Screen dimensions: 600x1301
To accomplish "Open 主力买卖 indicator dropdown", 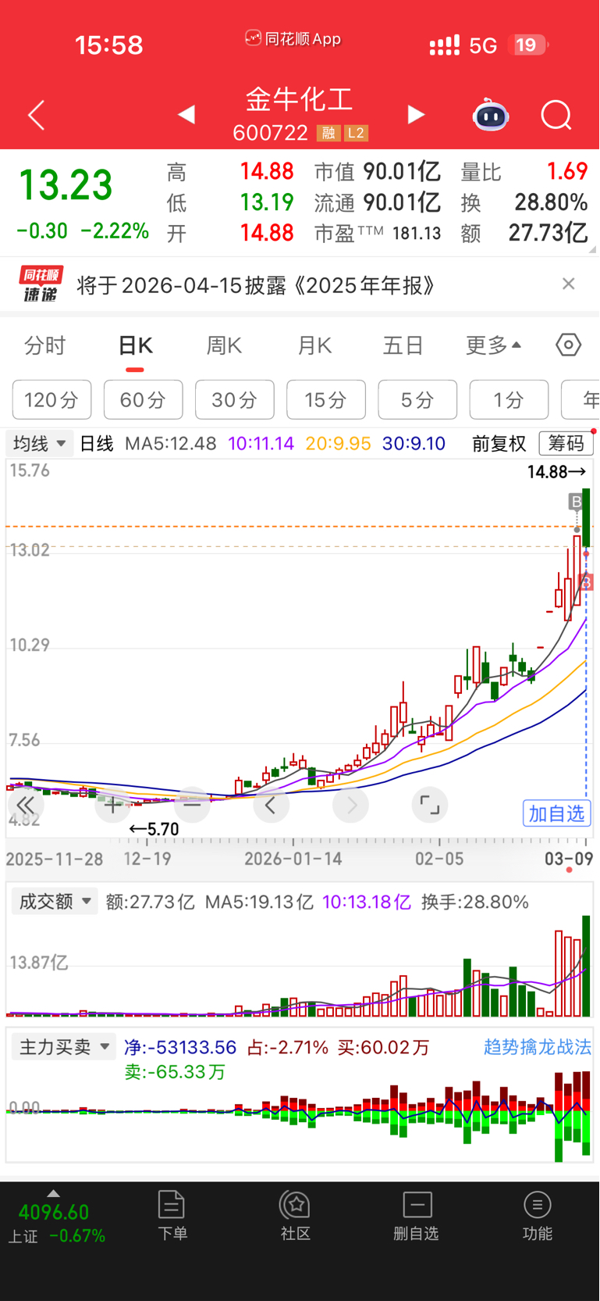I will click(x=64, y=1047).
